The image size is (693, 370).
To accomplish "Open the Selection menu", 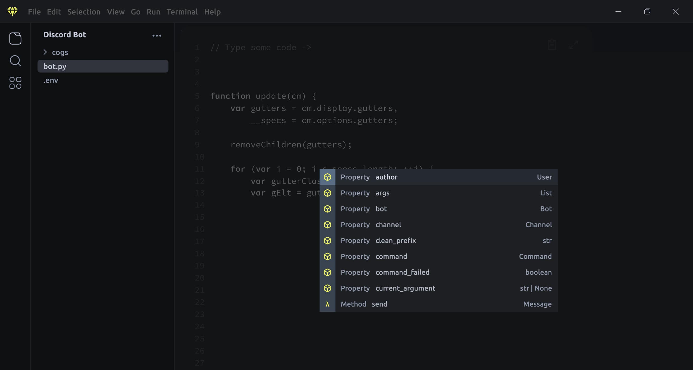I will pyautogui.click(x=84, y=12).
